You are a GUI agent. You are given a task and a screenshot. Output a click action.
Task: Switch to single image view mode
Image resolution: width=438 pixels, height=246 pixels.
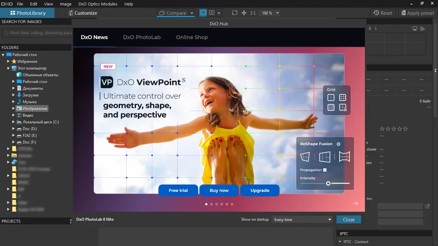coord(203,13)
